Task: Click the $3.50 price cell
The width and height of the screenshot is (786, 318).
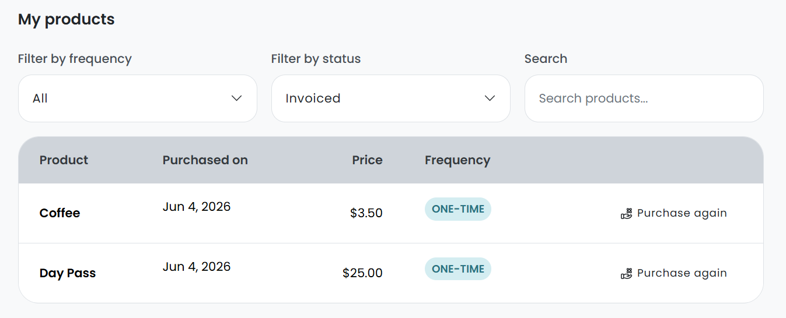Action: click(366, 213)
